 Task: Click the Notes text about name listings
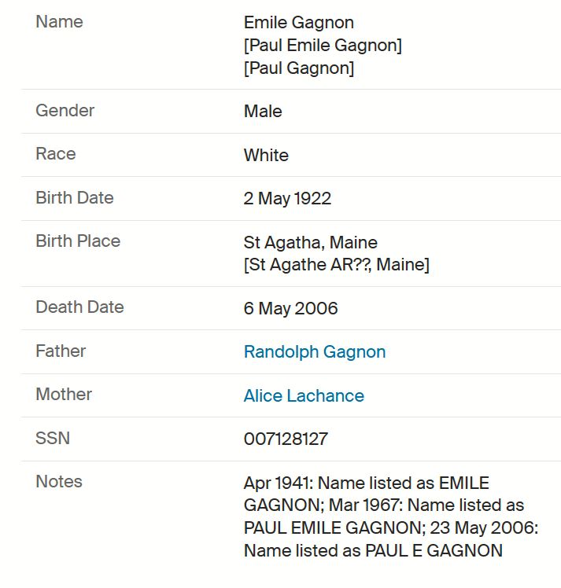point(391,516)
